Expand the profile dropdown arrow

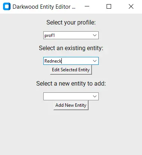tap(95, 35)
